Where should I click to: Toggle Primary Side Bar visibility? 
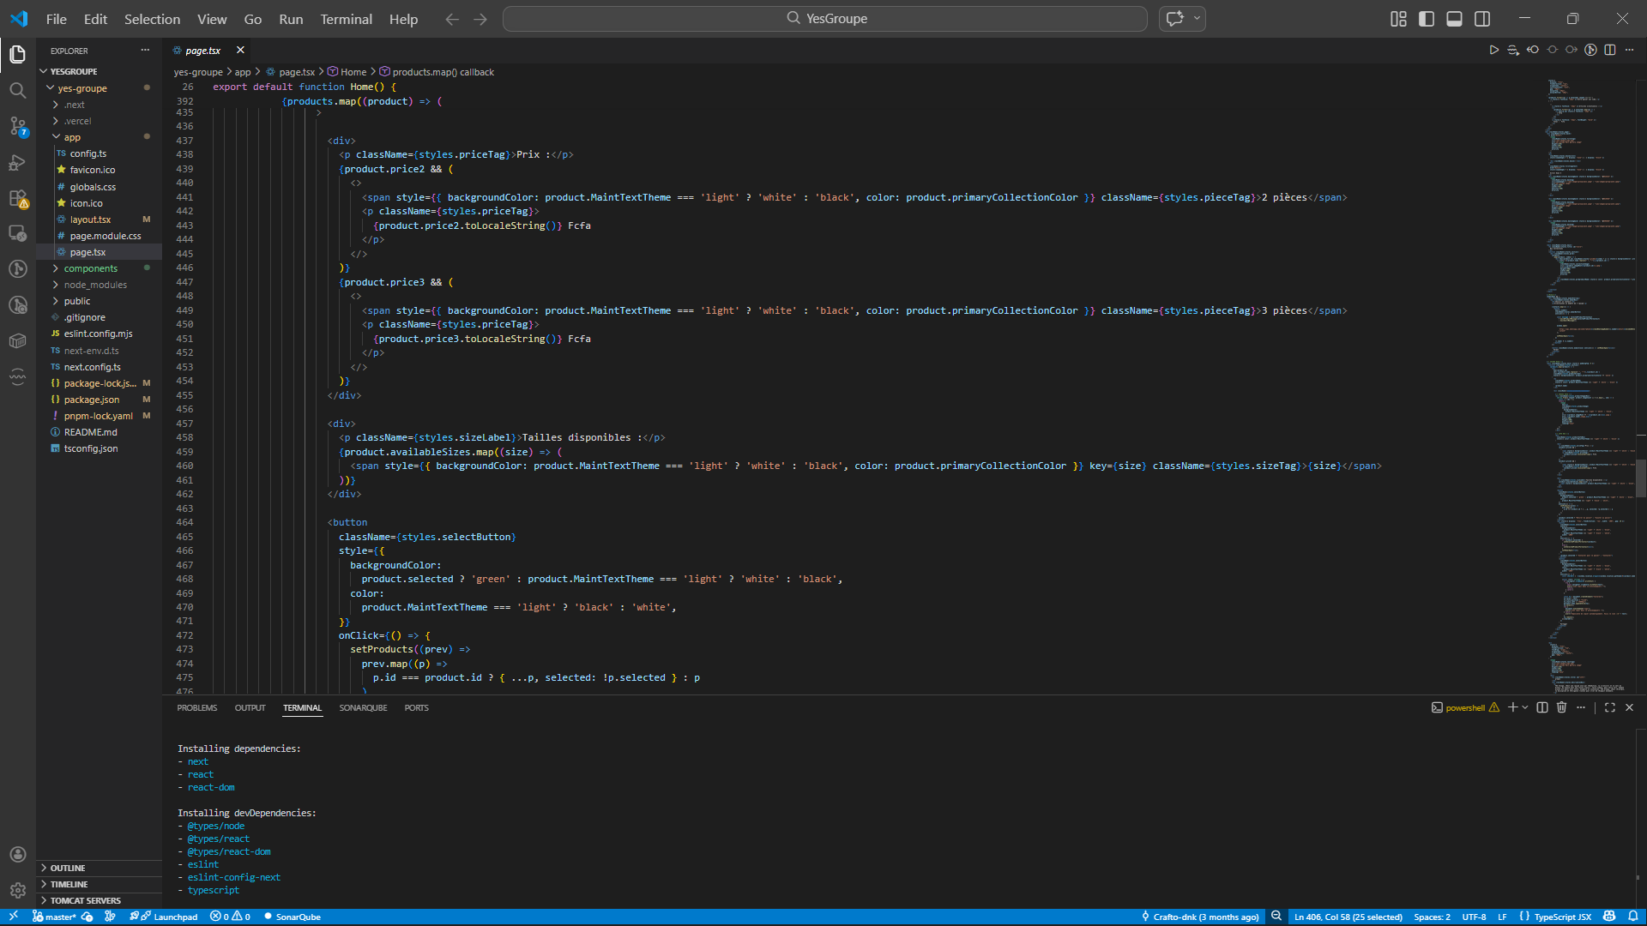(x=1427, y=19)
